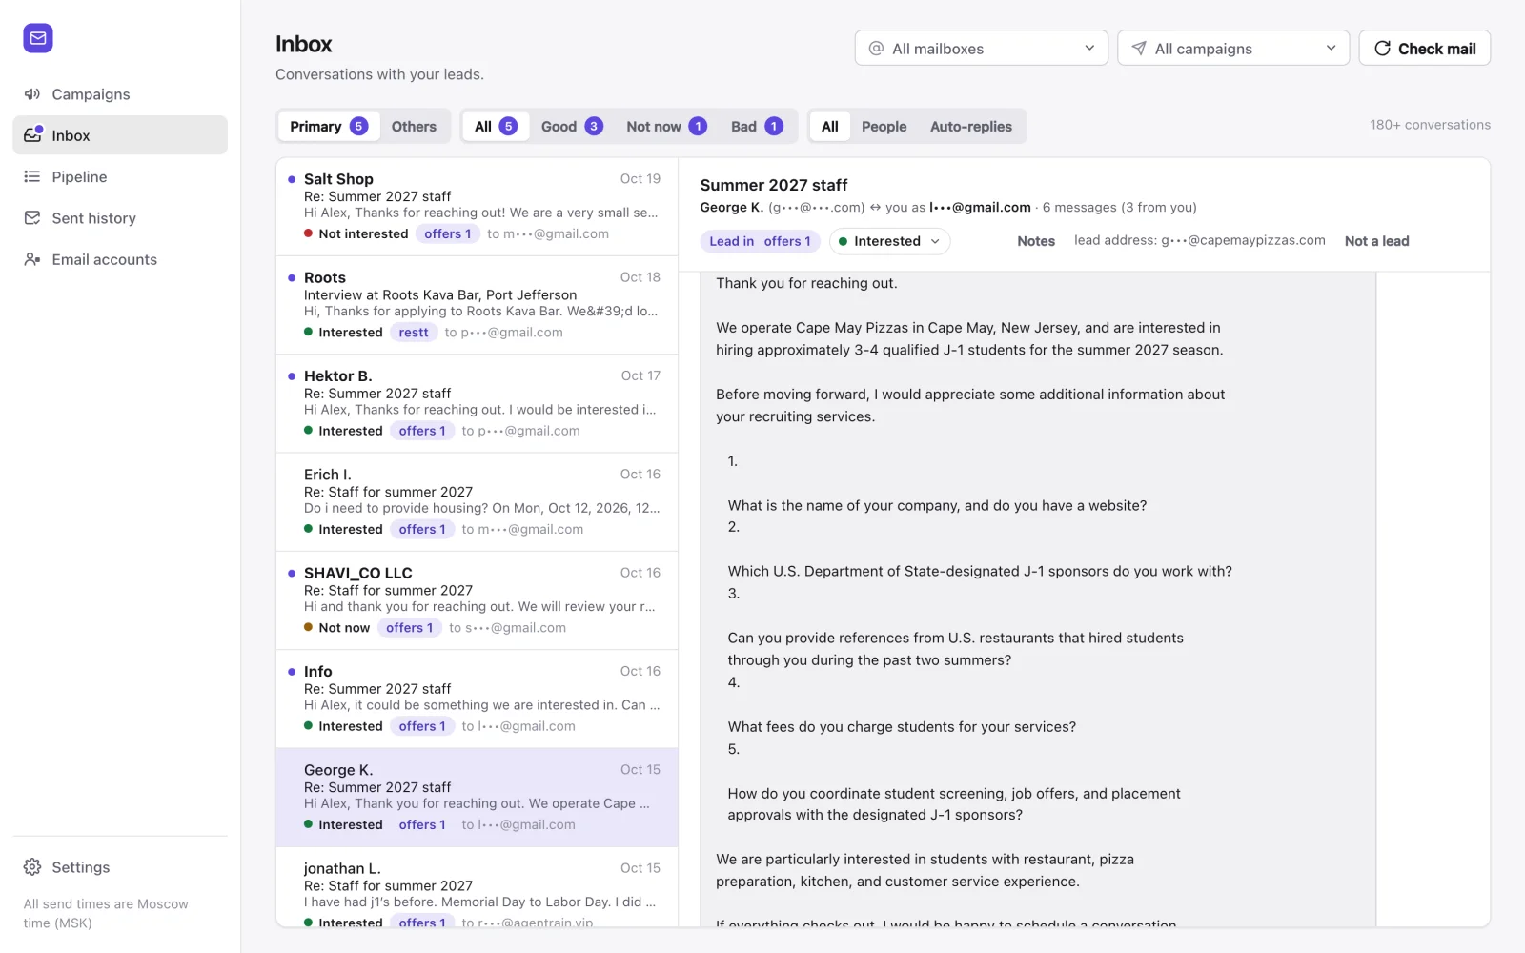The image size is (1525, 953).
Task: Filter by Good conversations
Action: pos(572,127)
